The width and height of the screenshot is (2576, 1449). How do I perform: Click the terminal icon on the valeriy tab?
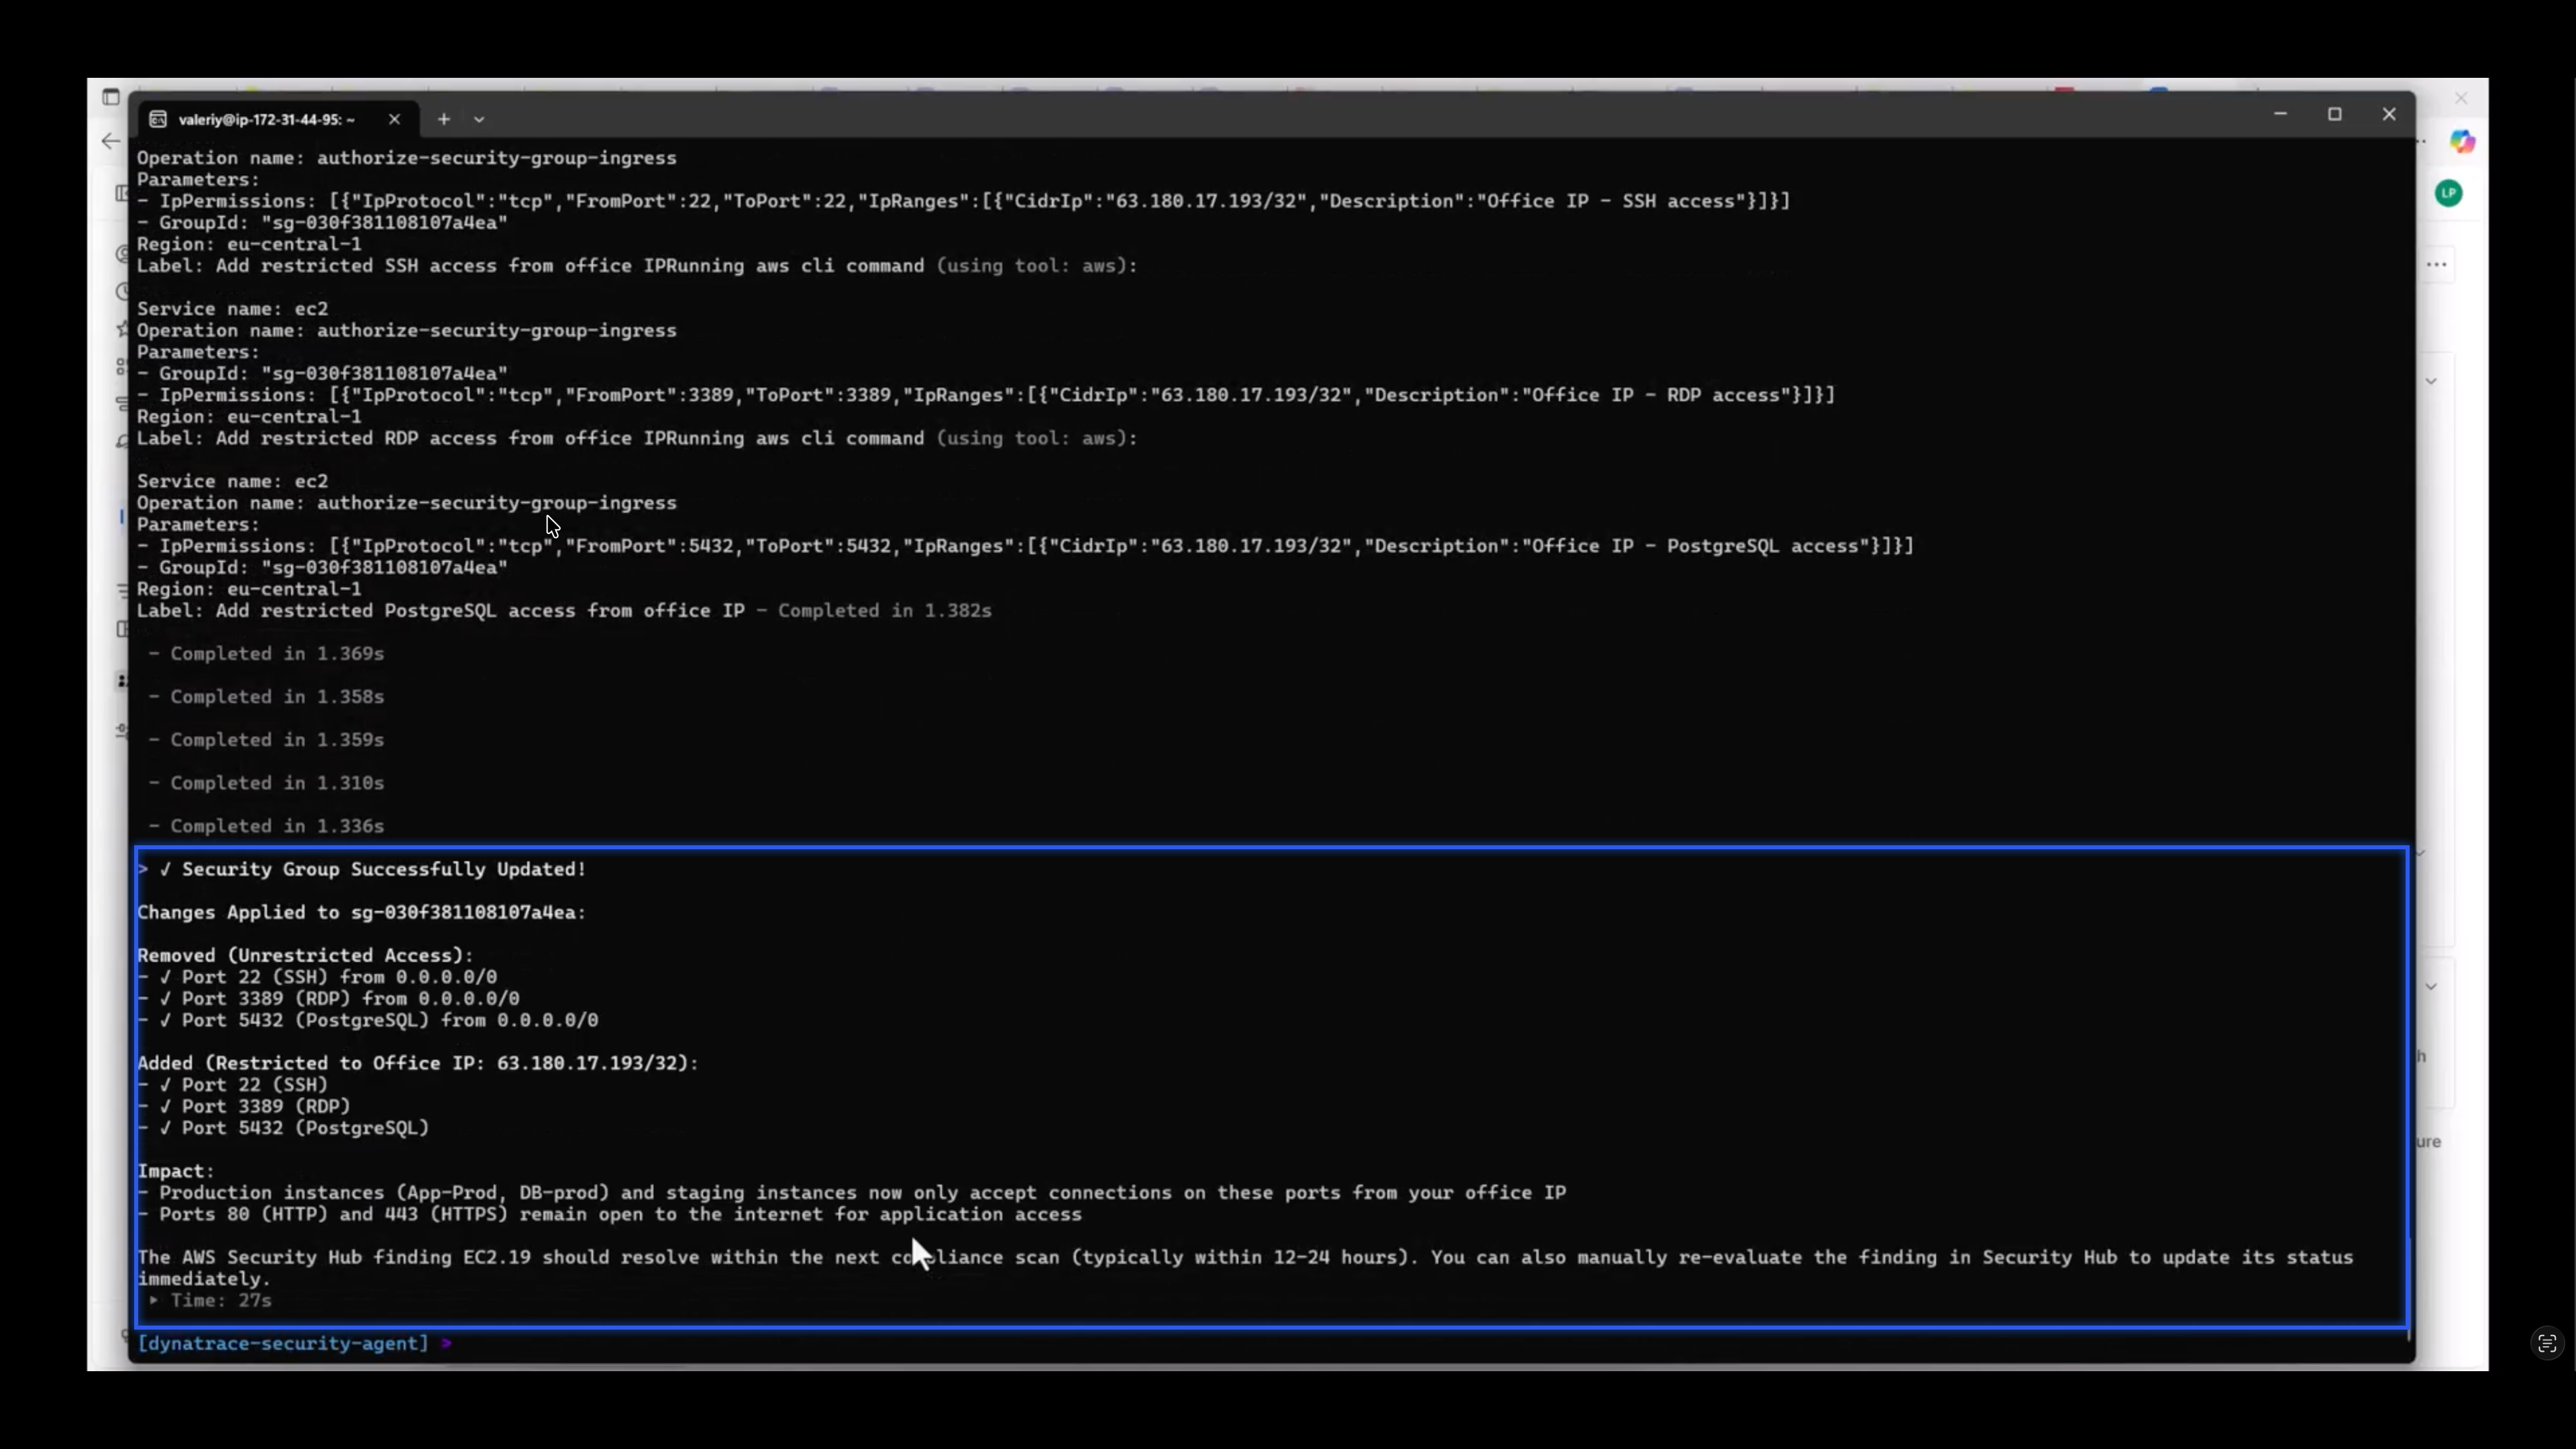pos(158,119)
